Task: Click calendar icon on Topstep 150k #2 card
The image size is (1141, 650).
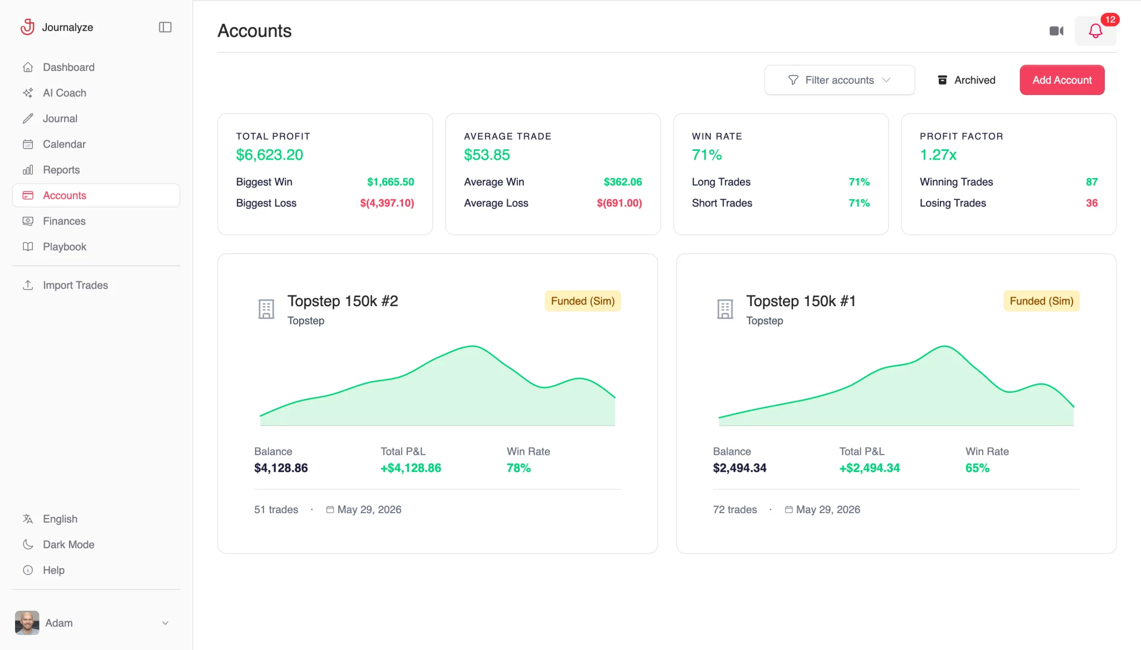Action: click(x=330, y=510)
